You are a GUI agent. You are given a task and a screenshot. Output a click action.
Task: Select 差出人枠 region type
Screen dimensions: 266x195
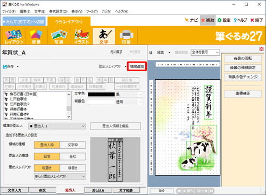point(47,145)
